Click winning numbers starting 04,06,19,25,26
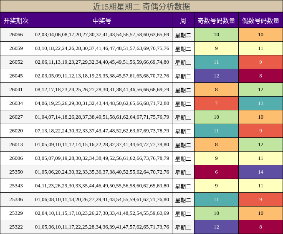283x234 pixels. click(x=102, y=103)
